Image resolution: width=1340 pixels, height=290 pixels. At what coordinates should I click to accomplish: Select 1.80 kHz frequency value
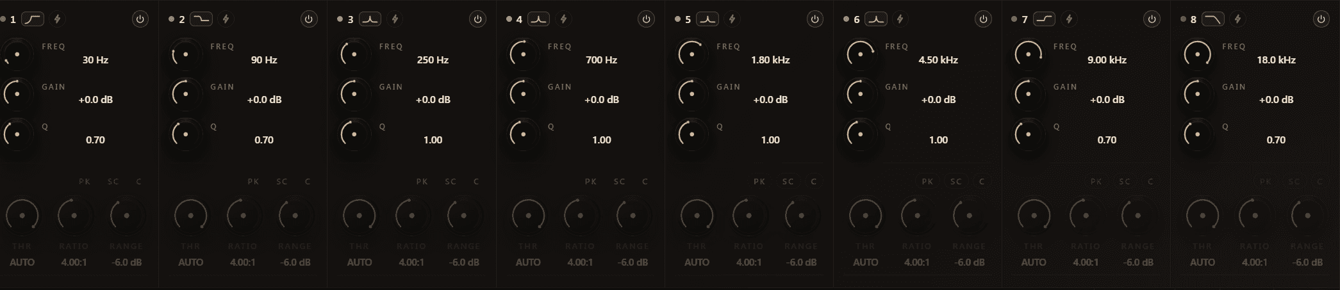[x=770, y=60]
